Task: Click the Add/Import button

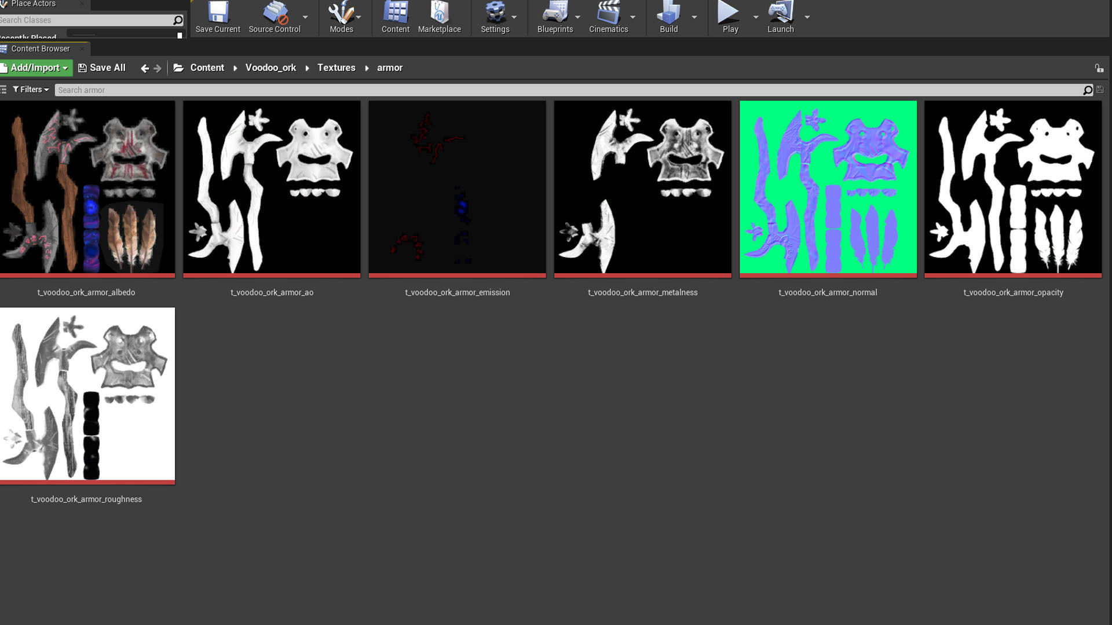Action: point(35,68)
